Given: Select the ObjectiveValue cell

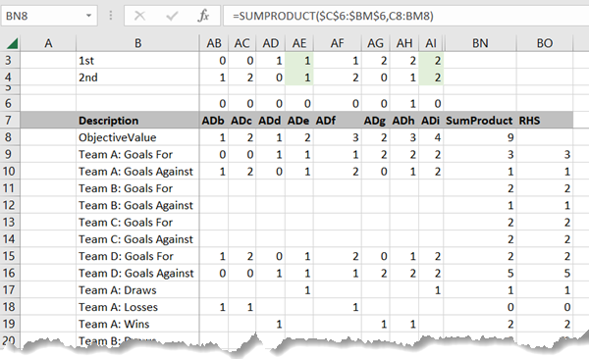Looking at the screenshot, I should [x=137, y=137].
